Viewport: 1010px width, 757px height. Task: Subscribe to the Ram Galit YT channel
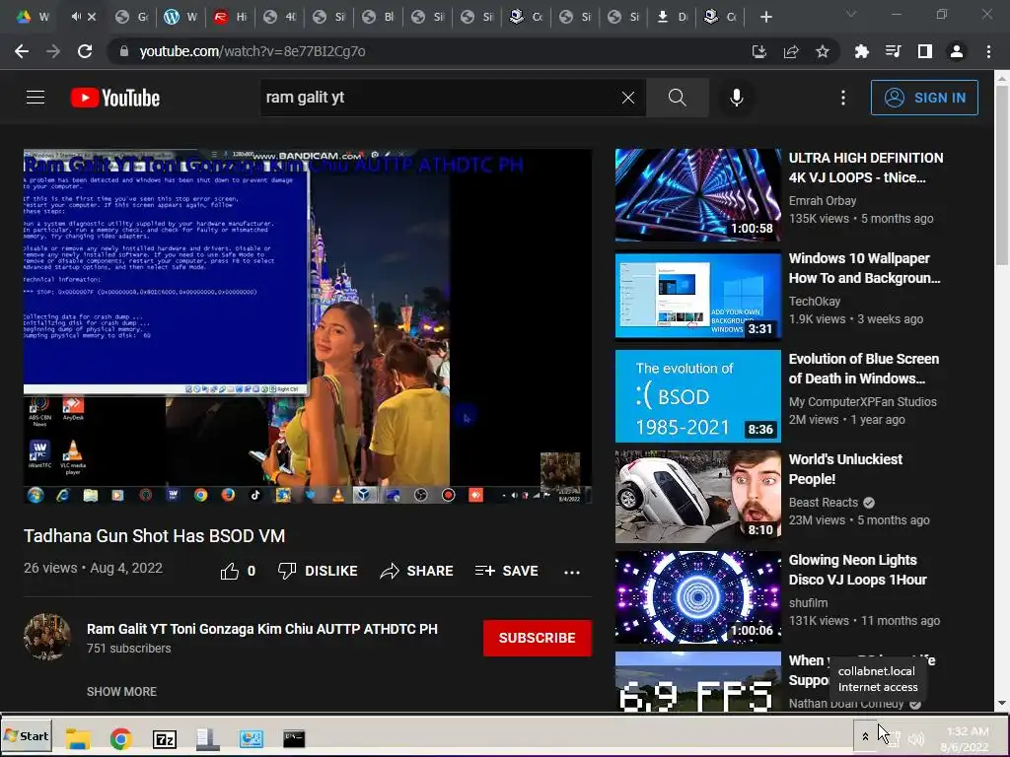pyautogui.click(x=538, y=638)
